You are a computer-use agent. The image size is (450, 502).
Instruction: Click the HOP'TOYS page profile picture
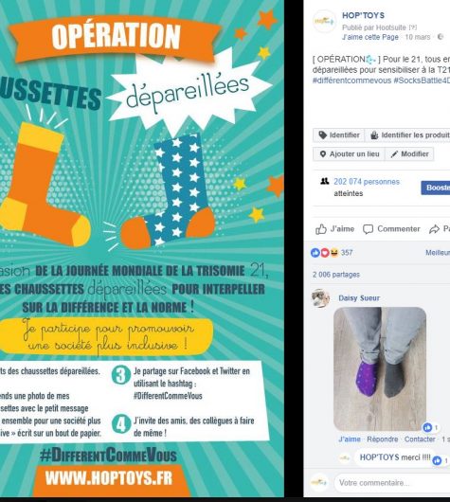pos(324,22)
